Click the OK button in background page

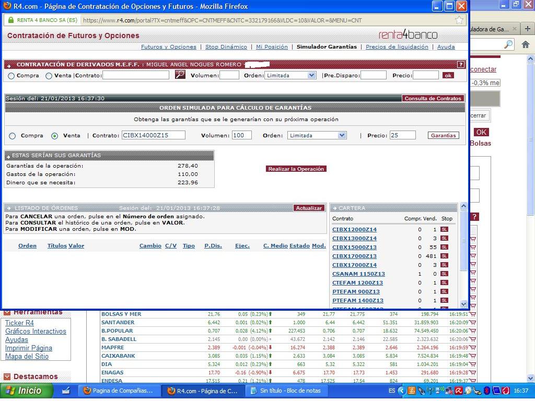(x=481, y=132)
